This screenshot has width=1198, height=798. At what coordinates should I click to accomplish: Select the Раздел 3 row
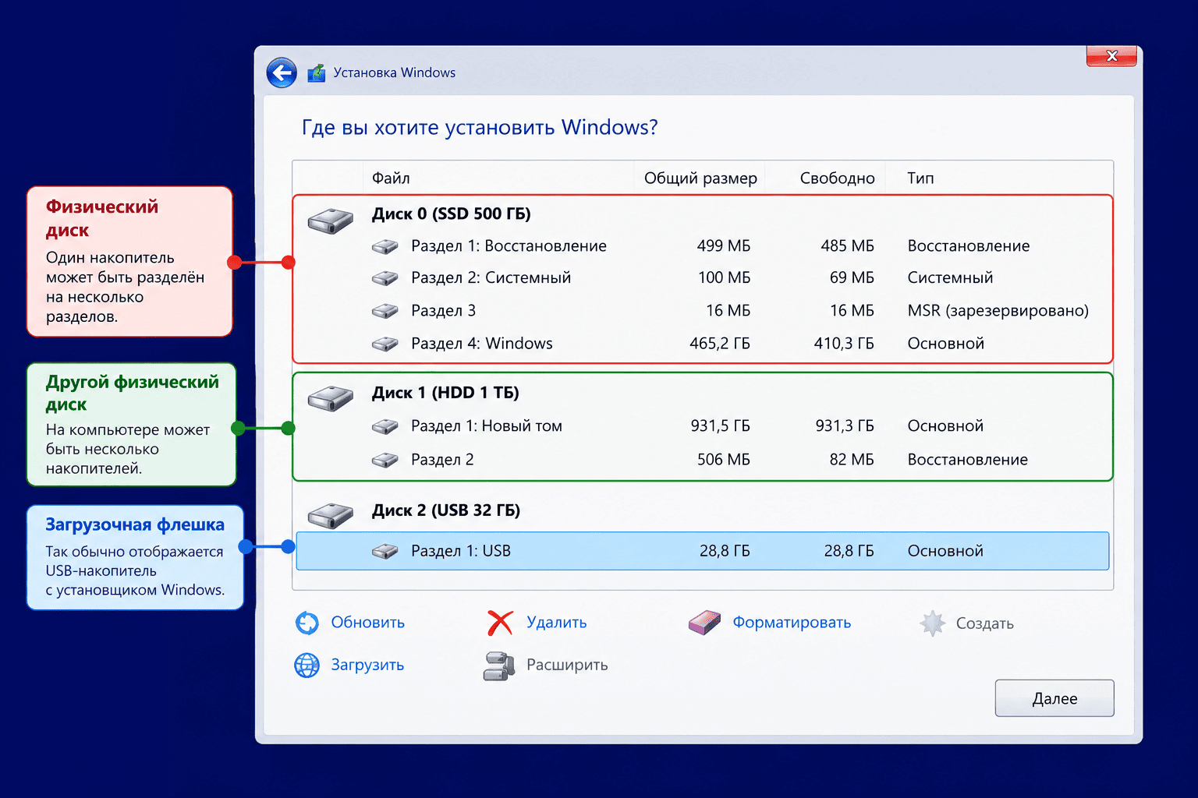tap(702, 311)
